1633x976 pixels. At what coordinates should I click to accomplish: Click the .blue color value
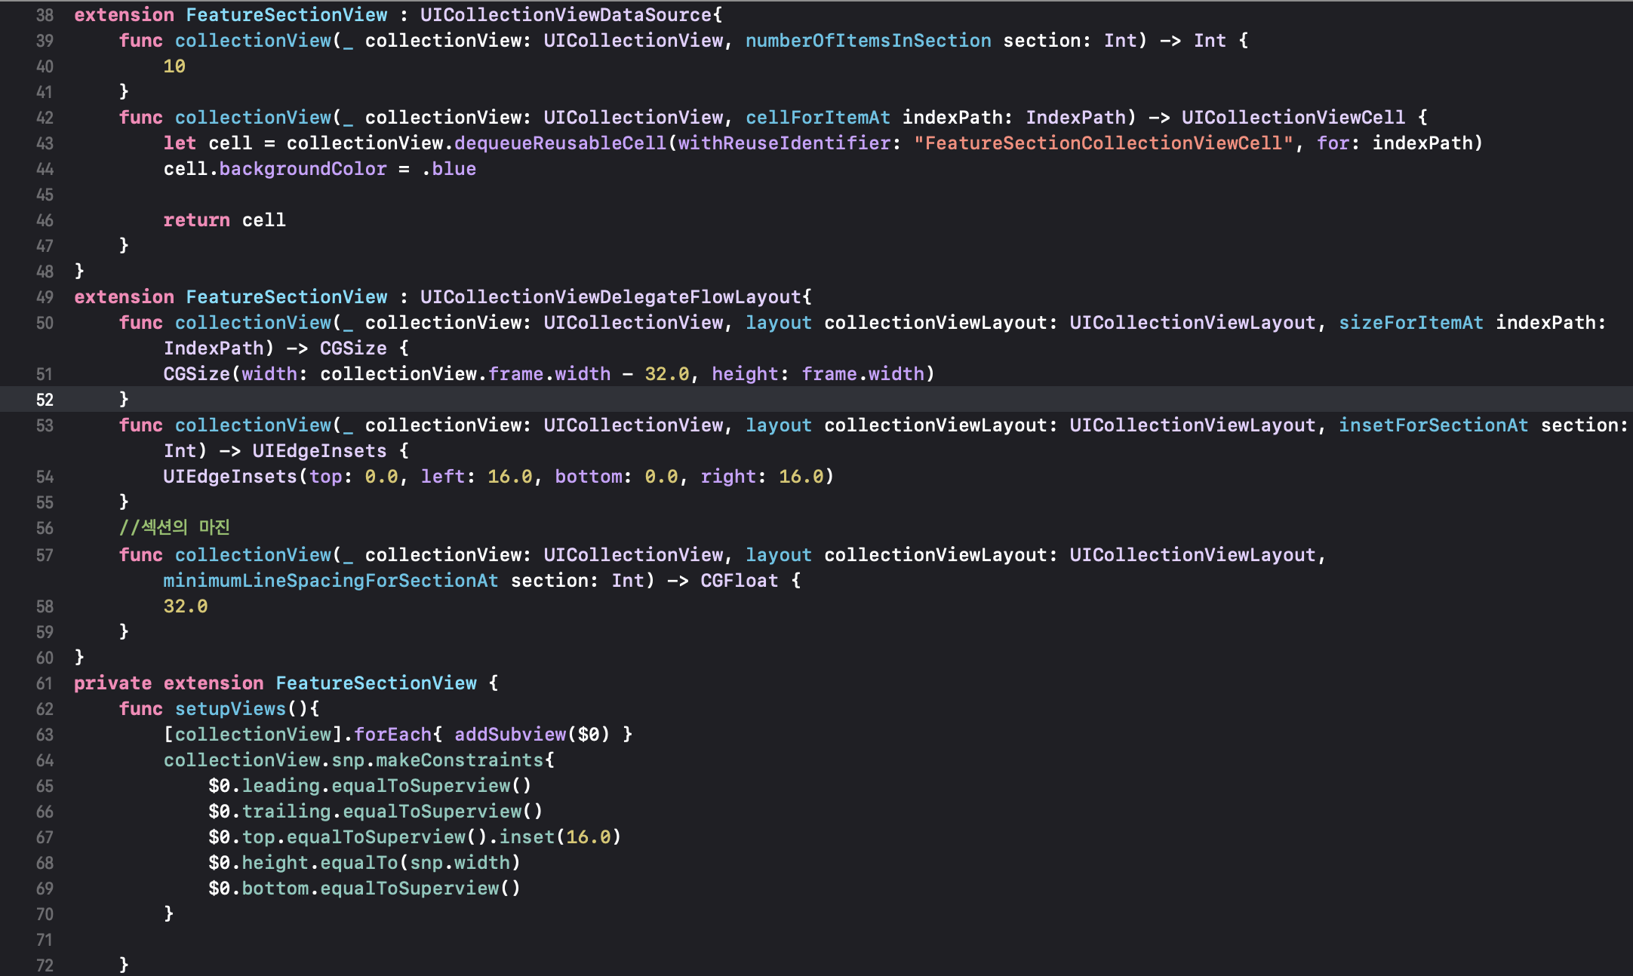coord(449,169)
